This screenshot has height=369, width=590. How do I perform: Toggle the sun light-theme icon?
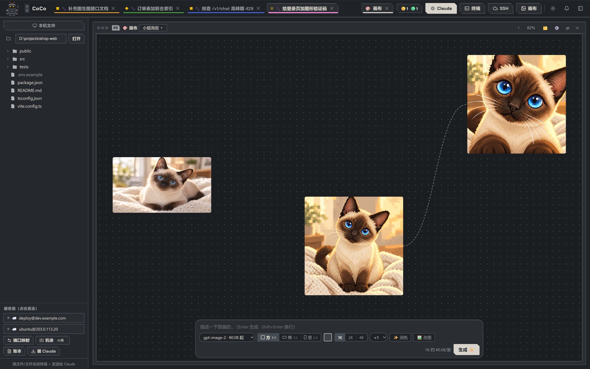point(553,8)
